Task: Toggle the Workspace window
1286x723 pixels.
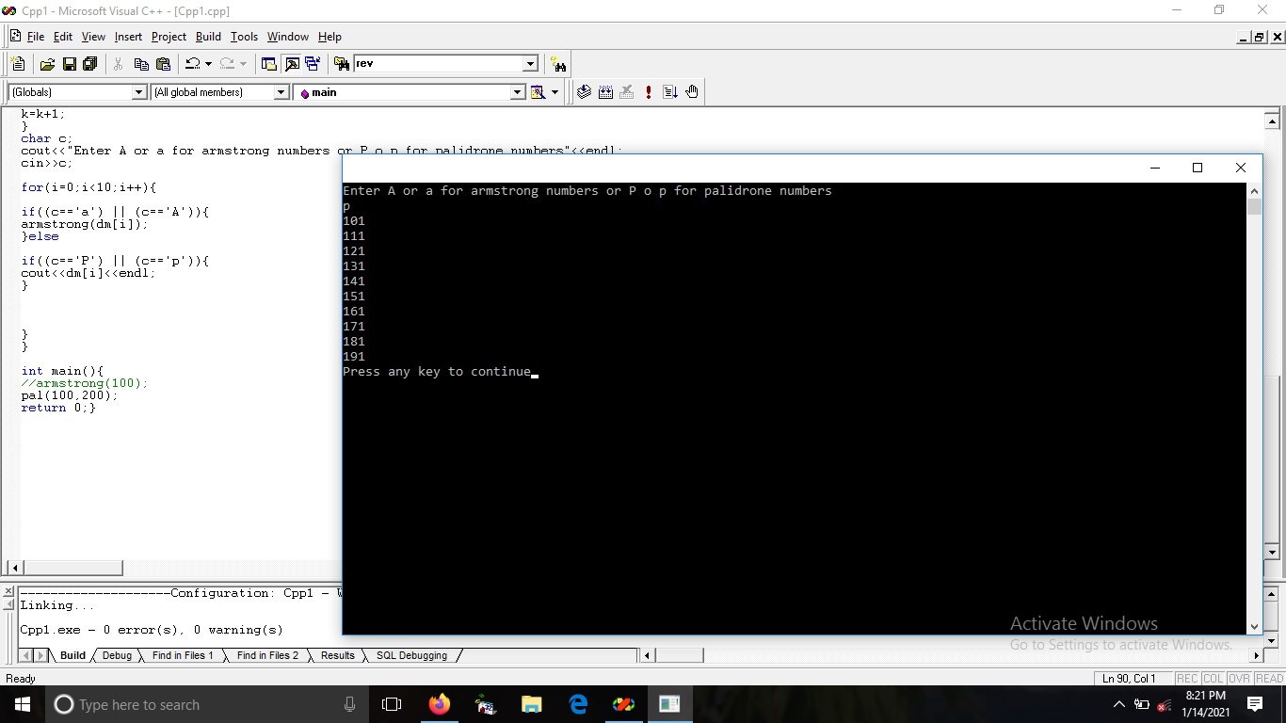Action: coord(269,64)
